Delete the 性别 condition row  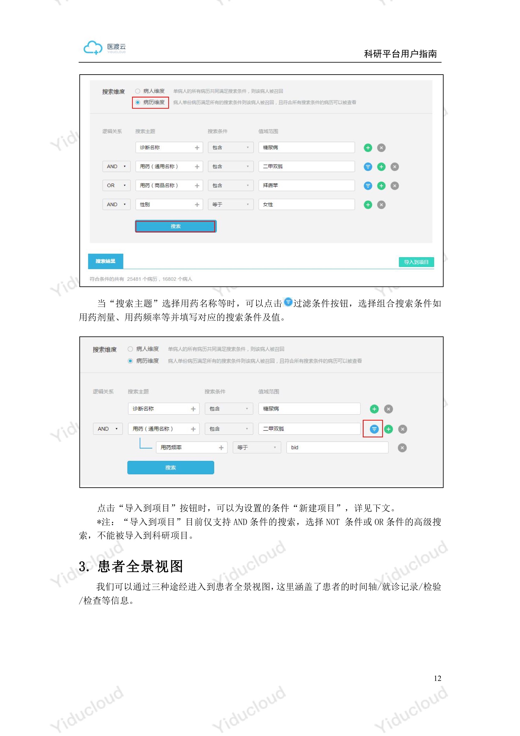(x=381, y=205)
